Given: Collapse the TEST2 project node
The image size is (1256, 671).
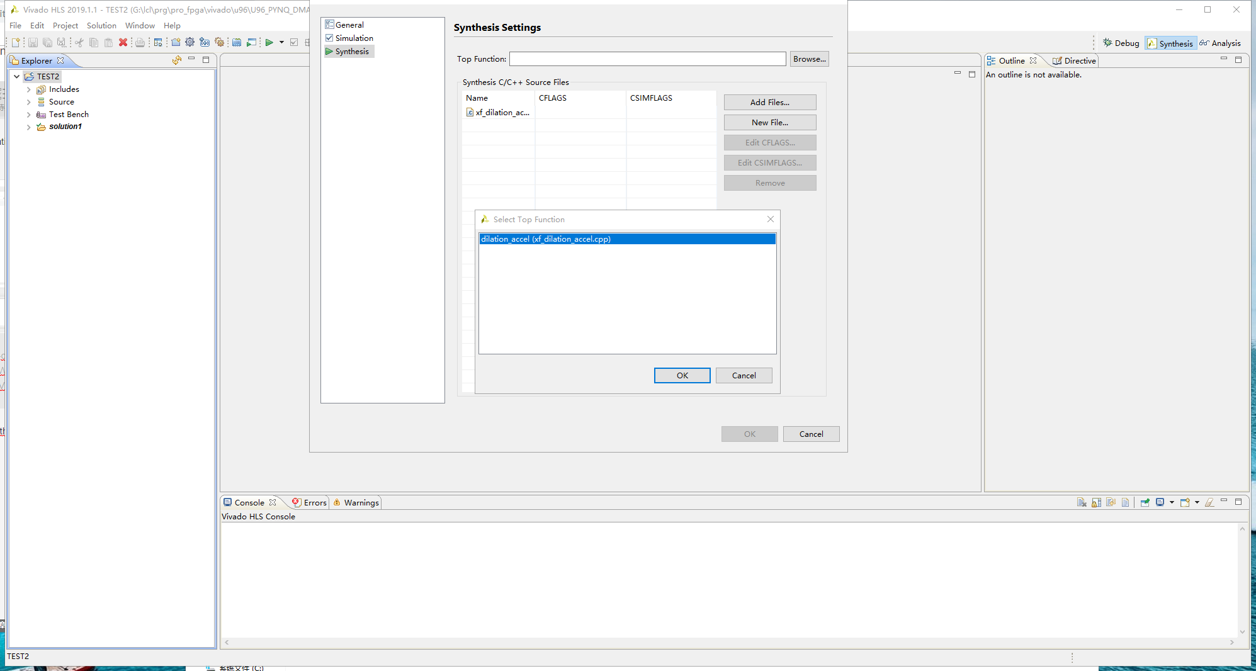Looking at the screenshot, I should coord(16,76).
